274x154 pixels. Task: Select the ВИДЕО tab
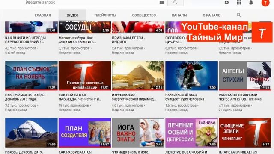point(72,15)
